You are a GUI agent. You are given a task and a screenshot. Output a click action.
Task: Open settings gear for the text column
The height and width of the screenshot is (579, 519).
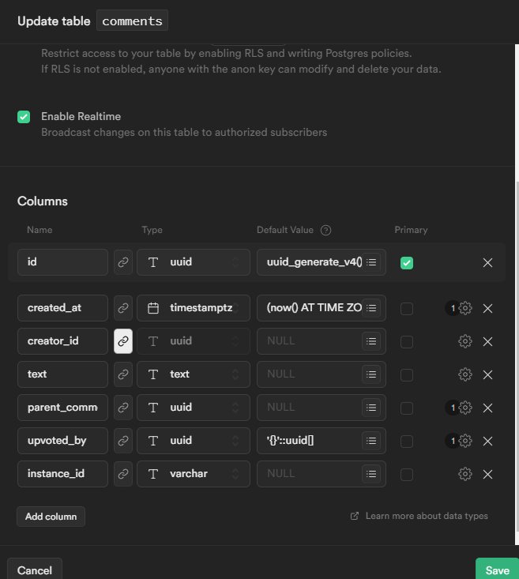click(465, 374)
